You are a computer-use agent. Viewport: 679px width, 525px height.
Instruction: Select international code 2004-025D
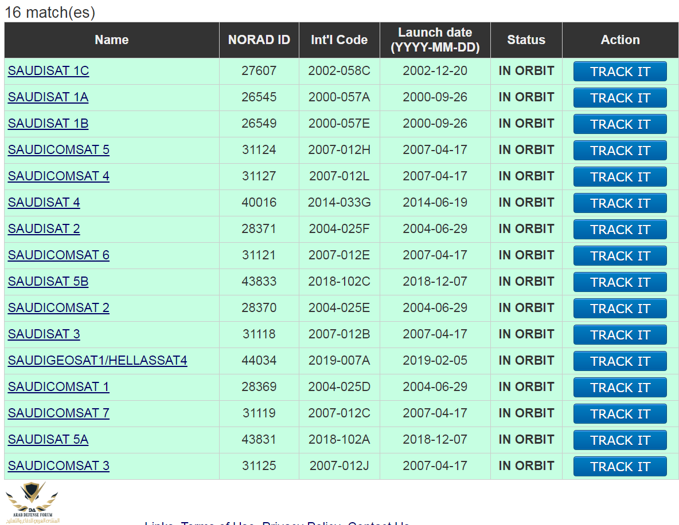click(x=339, y=387)
